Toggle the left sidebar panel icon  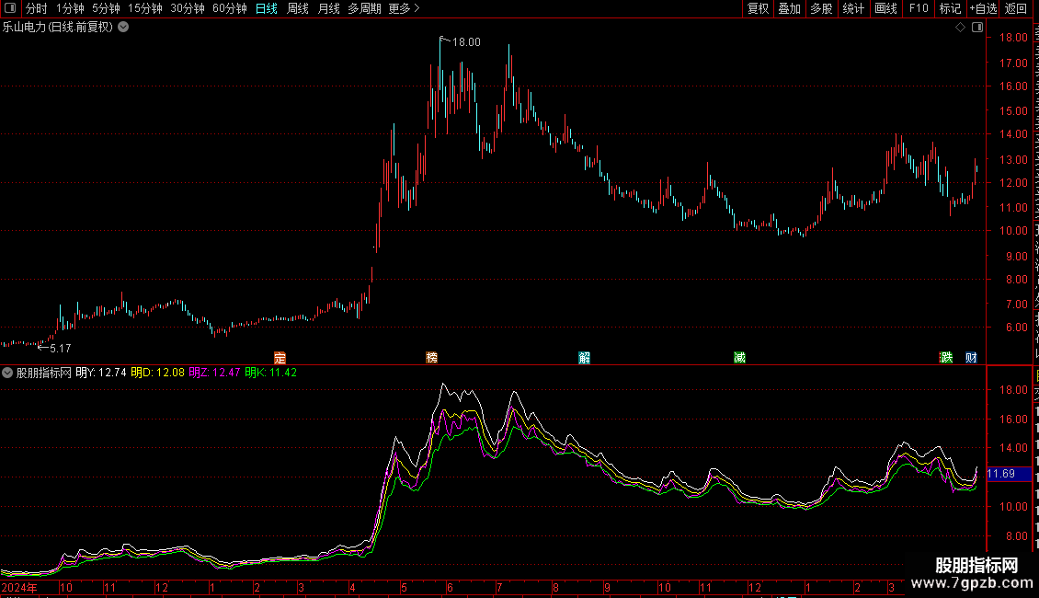point(10,8)
